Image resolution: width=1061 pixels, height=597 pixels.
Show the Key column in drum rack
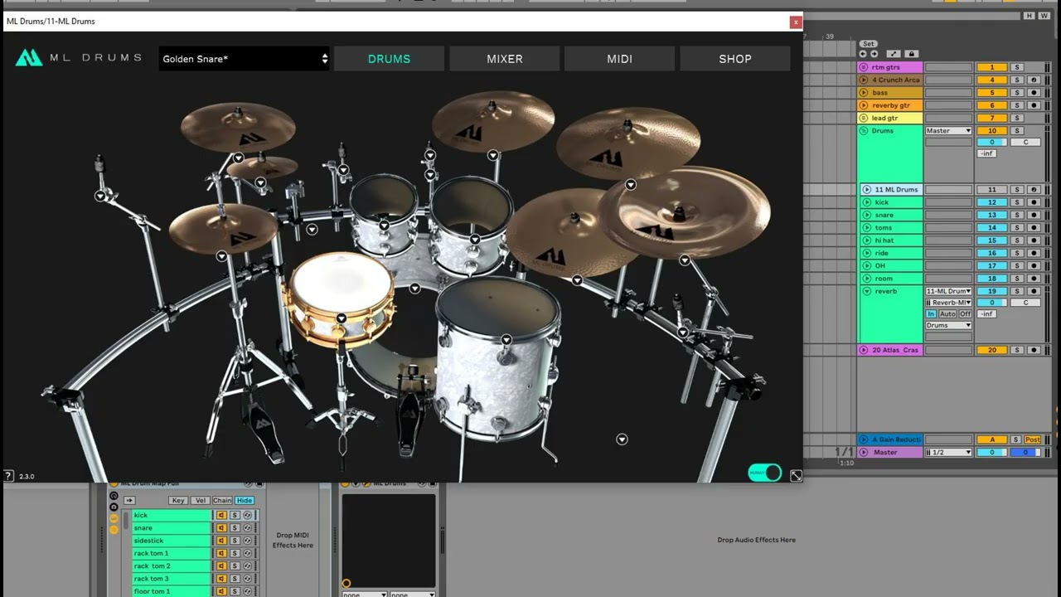tap(178, 501)
